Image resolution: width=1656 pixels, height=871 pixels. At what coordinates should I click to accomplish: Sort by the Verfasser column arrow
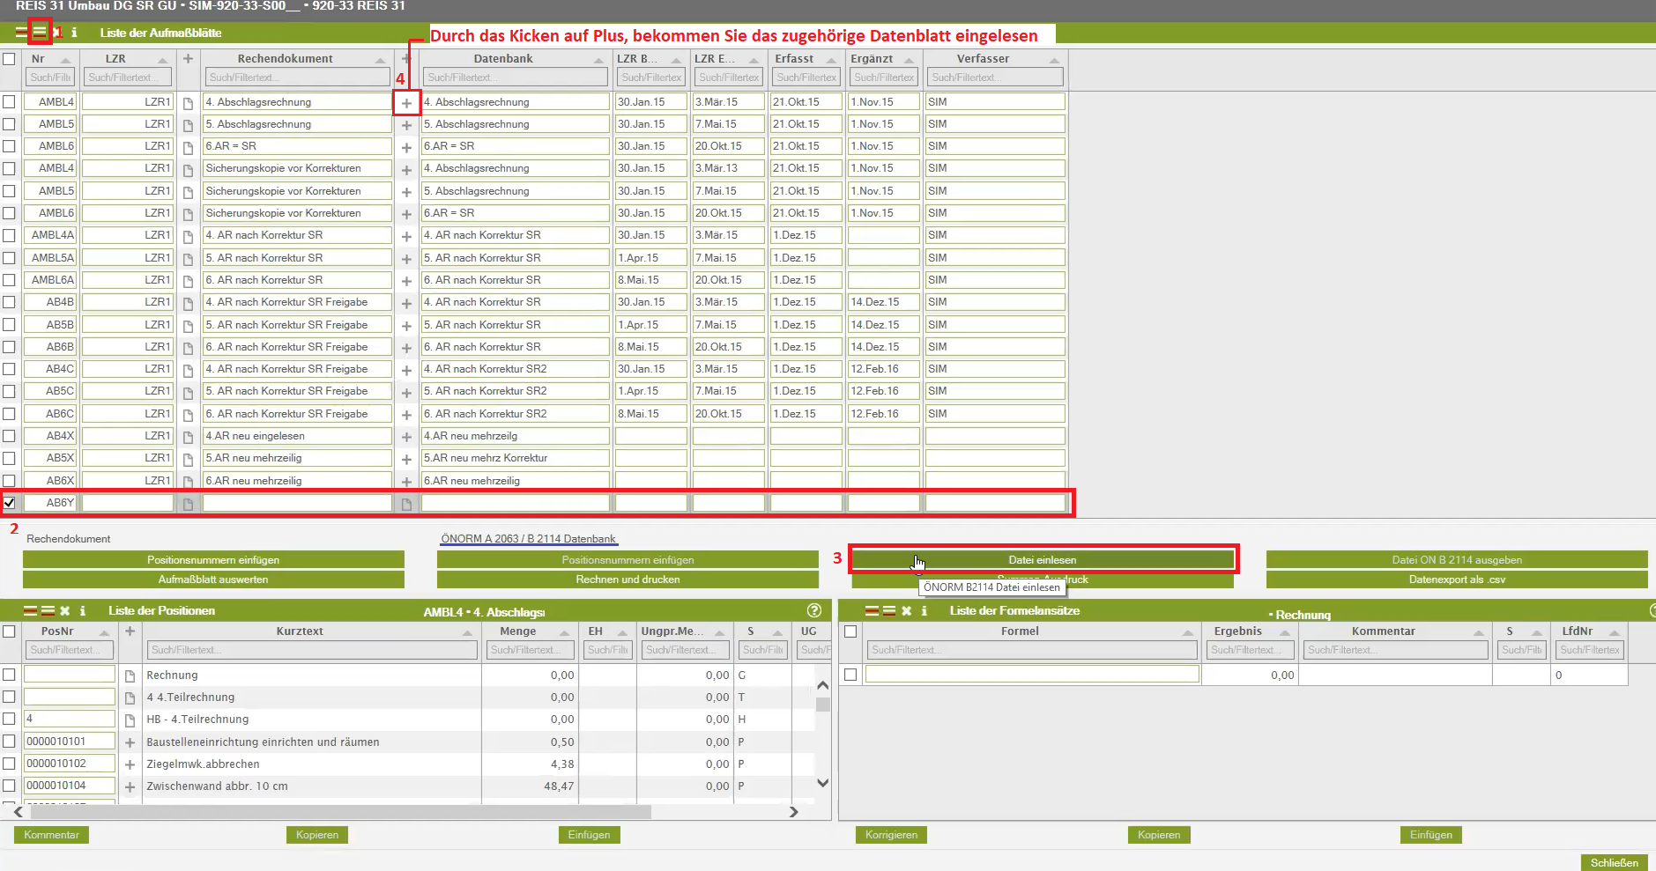pos(1054,60)
